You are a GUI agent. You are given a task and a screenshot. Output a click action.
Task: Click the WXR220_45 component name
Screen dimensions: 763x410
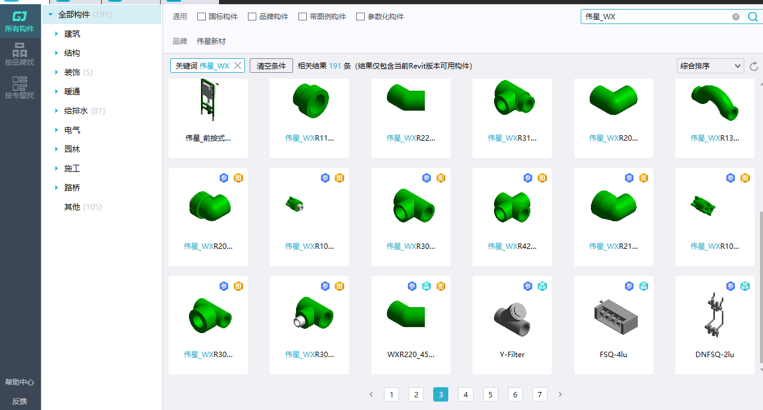click(x=411, y=355)
